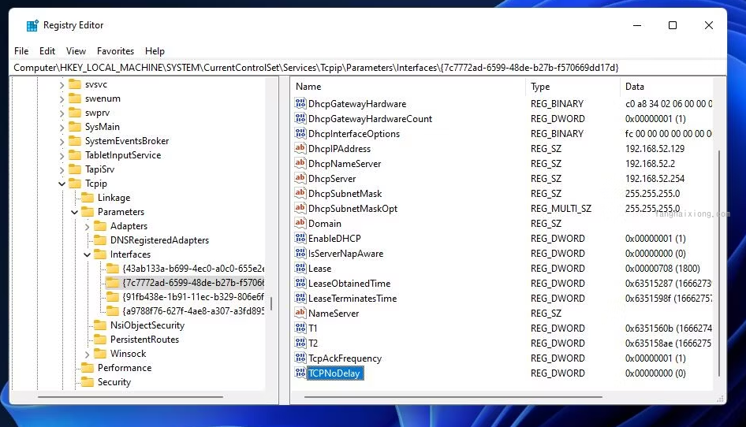746x427 pixels.
Task: Click the DhcpGatewayHardwareCount DWORD icon
Action: [x=300, y=118]
